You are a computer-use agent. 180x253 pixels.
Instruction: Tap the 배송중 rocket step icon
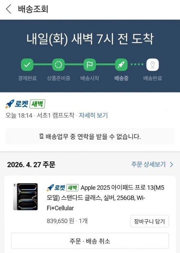121,65
